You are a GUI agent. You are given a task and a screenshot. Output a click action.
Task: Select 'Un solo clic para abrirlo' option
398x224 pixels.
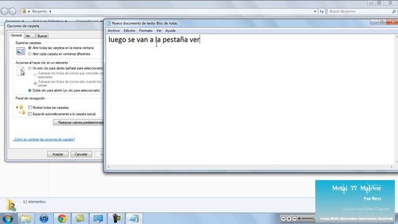(30, 68)
